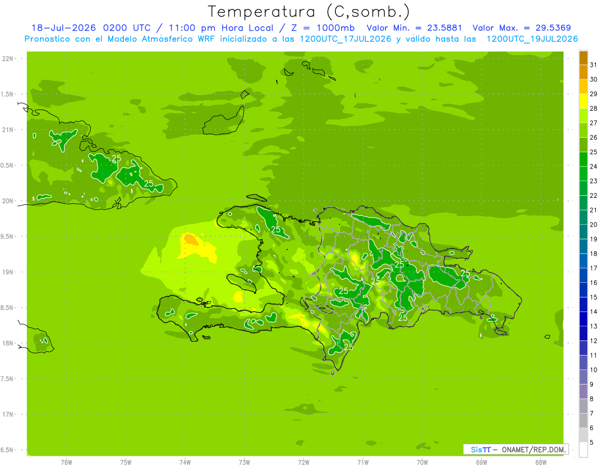This screenshot has height=469, width=607.
Task: Click the '1200UTC_19JUL2026' valid-until time text
Action: (x=532, y=39)
